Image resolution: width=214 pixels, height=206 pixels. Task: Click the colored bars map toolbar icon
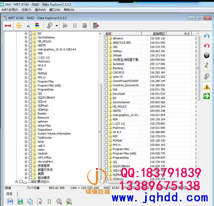coord(37,25)
